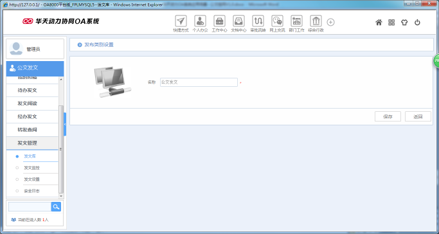
Task: Click the 名称 name input field
Action: point(199,82)
